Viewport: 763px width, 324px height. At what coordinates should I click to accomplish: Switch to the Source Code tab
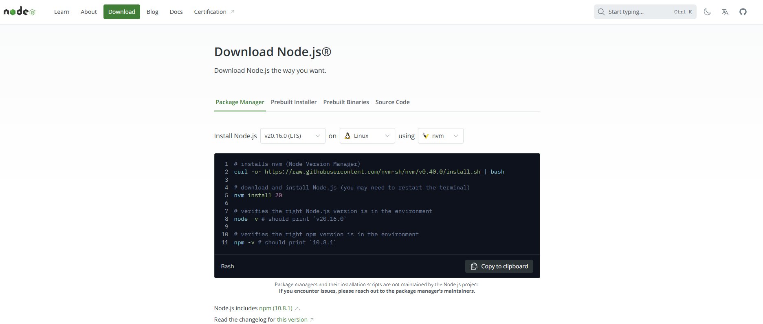tap(393, 102)
